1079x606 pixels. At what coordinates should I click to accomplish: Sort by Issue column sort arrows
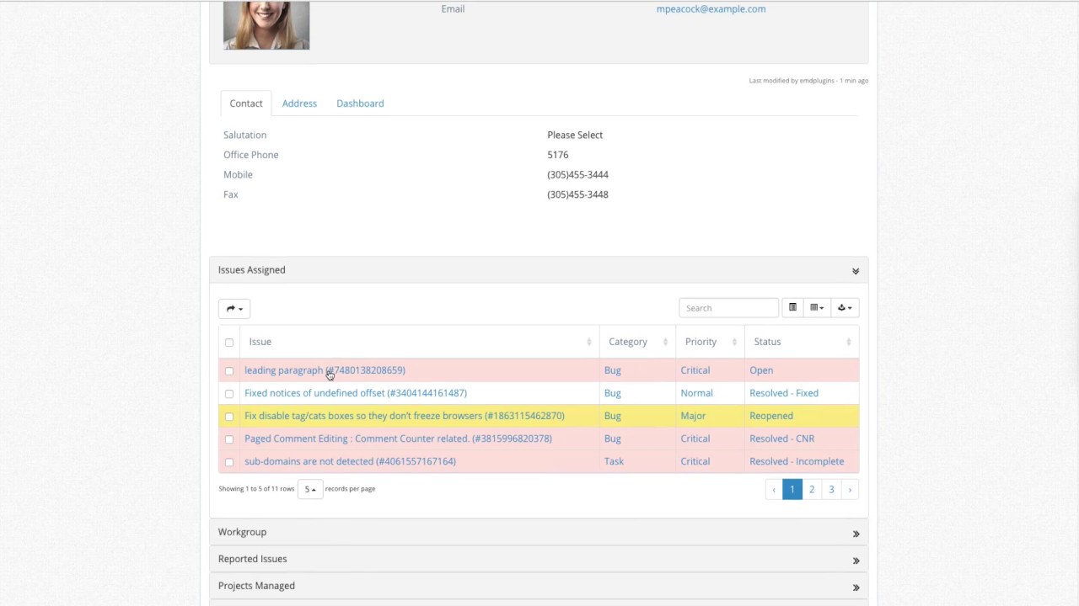(x=588, y=342)
